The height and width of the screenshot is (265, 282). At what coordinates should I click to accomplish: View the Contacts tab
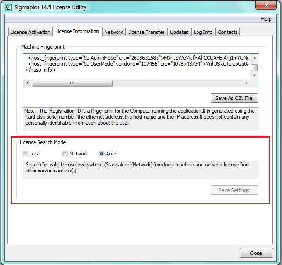coord(228,32)
